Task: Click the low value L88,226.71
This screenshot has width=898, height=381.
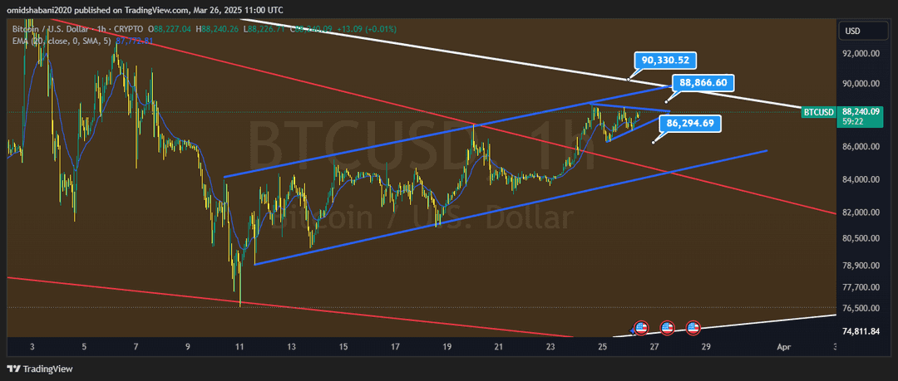Action: point(264,28)
